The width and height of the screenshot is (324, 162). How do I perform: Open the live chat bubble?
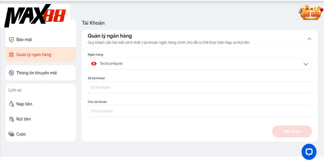pyautogui.click(x=309, y=151)
